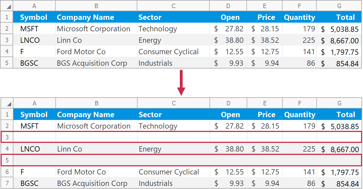The height and width of the screenshot is (189, 363).
Task: Select column A header in upper spreadsheet
Action: coord(34,6)
